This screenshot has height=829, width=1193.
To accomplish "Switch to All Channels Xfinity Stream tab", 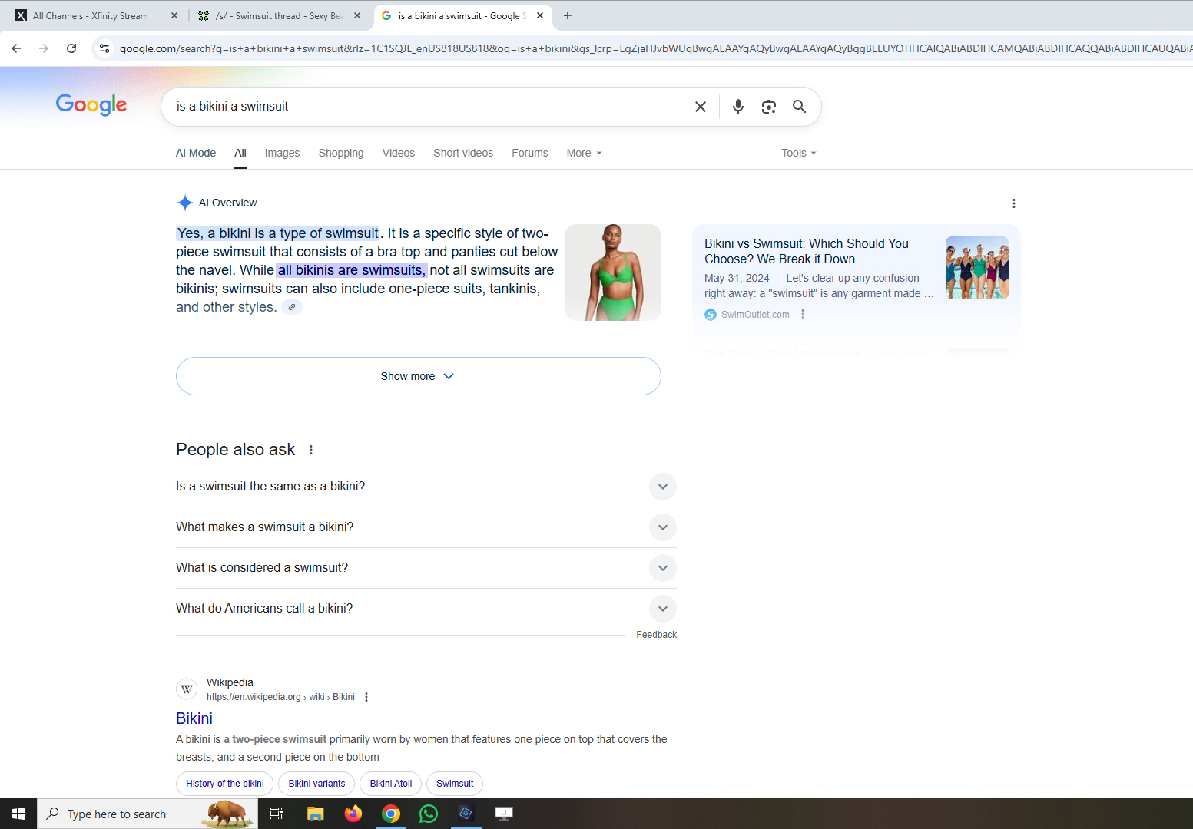I will 92,15.
